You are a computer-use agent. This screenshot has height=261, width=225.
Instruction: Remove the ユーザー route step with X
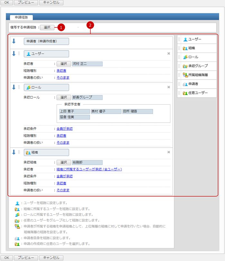169,53
